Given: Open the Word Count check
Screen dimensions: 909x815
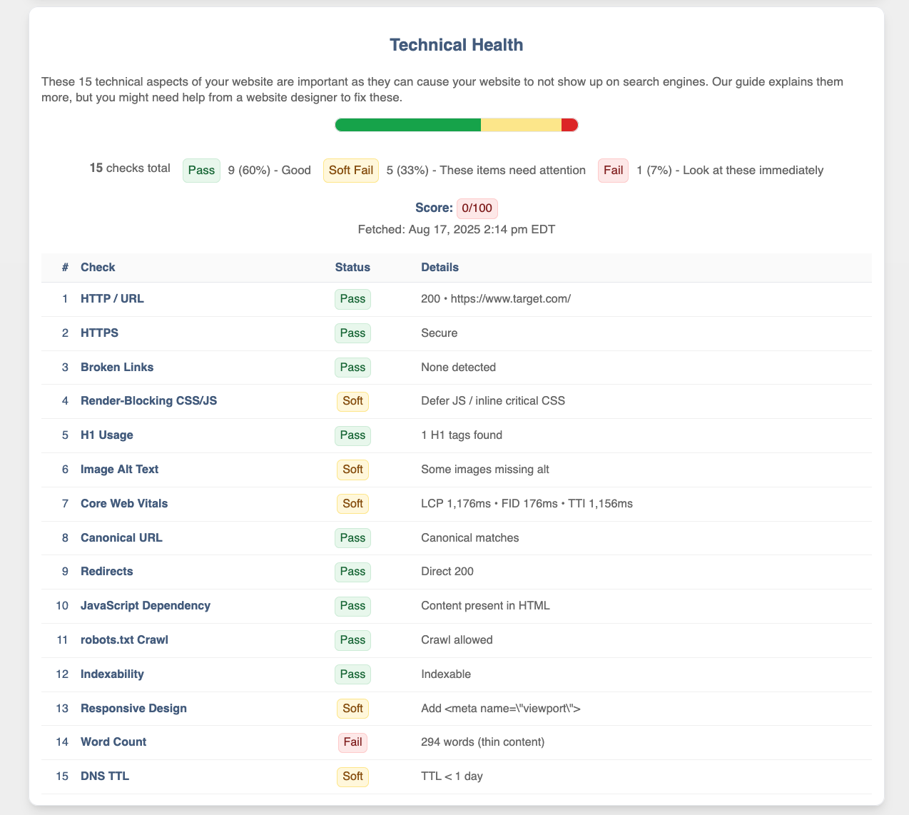Looking at the screenshot, I should pos(113,742).
